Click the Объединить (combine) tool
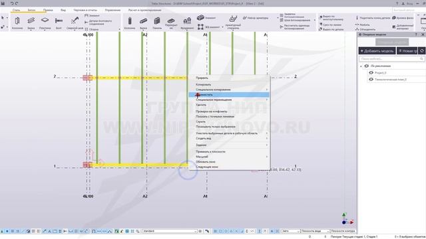 click(365, 29)
